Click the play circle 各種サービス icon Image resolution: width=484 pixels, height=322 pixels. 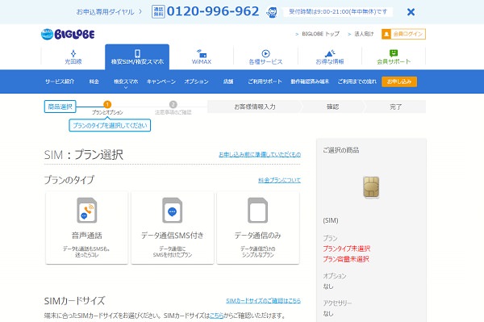pyautogui.click(x=265, y=53)
